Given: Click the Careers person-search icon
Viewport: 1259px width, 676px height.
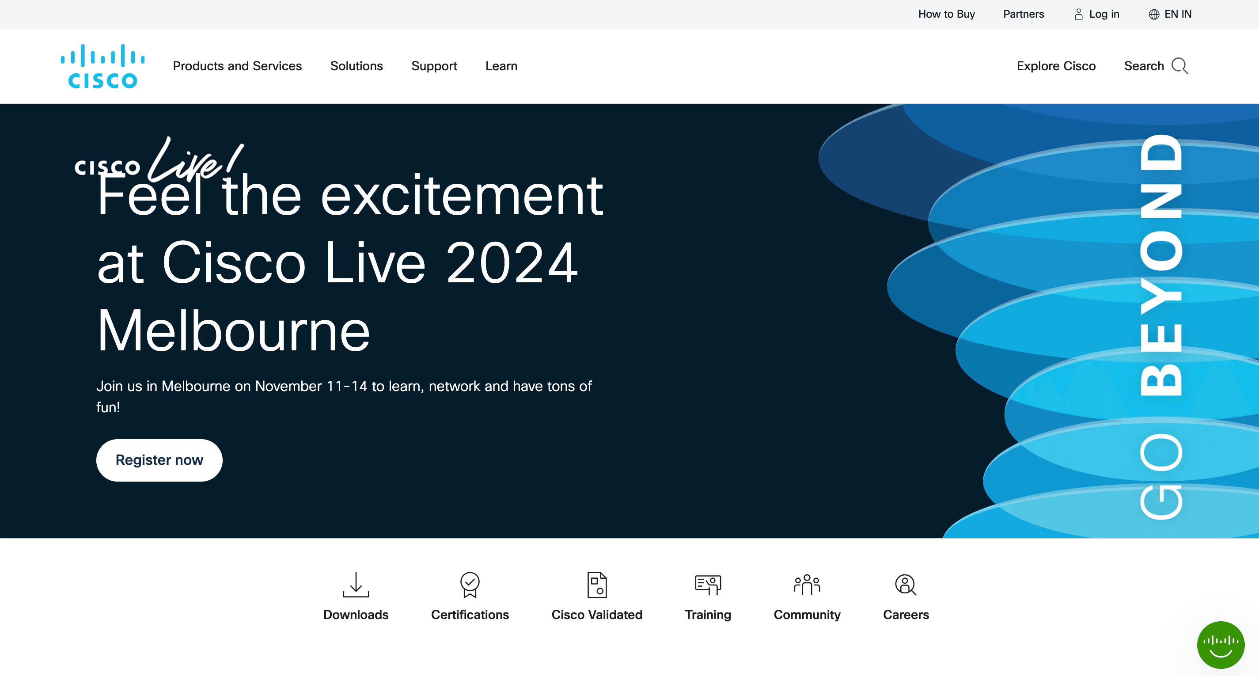Looking at the screenshot, I should (905, 585).
